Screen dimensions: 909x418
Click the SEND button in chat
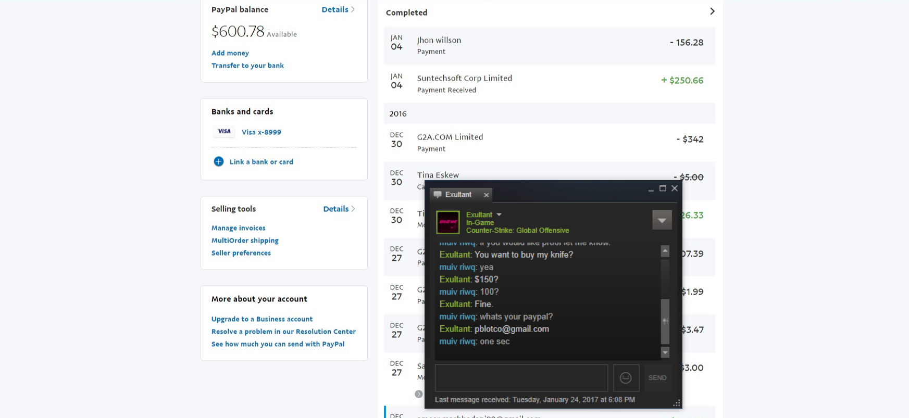657,378
